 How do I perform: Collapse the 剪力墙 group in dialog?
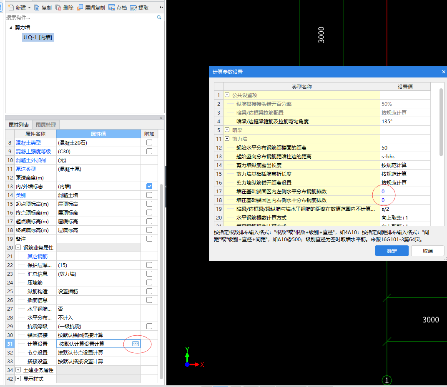pos(227,139)
